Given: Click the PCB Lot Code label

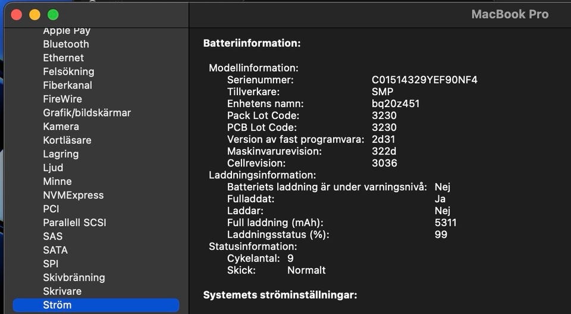Looking at the screenshot, I should pyautogui.click(x=262, y=127).
